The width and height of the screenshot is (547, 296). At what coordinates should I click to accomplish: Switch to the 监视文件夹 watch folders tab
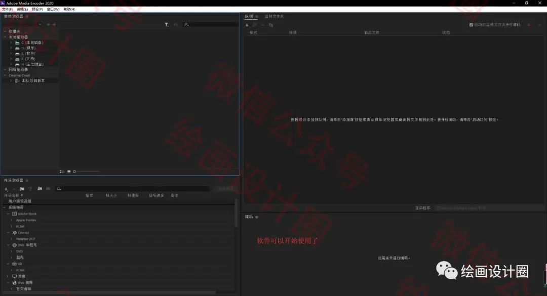(x=274, y=16)
